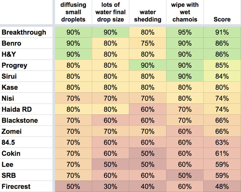Click 'diffusing small droplets' header cell
Image resolution: width=241 pixels, height=192 pixels.
[73, 12]
